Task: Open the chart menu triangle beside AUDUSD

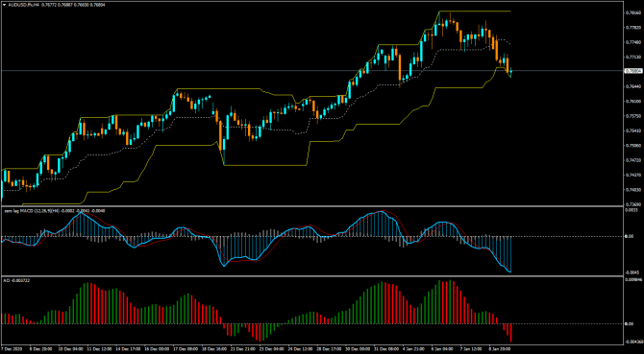Action: (4, 5)
